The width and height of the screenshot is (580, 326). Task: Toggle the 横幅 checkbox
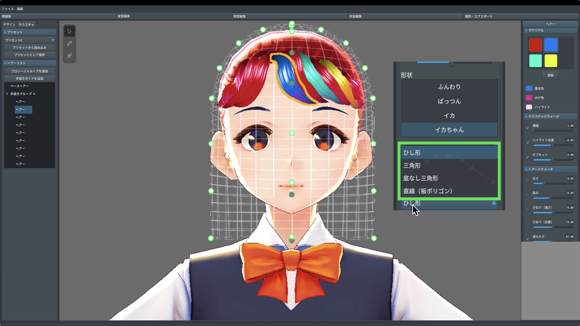pos(527,128)
